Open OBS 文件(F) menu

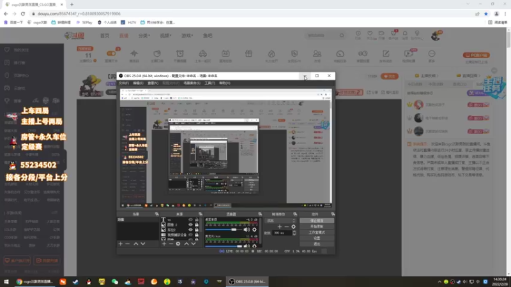(x=124, y=83)
